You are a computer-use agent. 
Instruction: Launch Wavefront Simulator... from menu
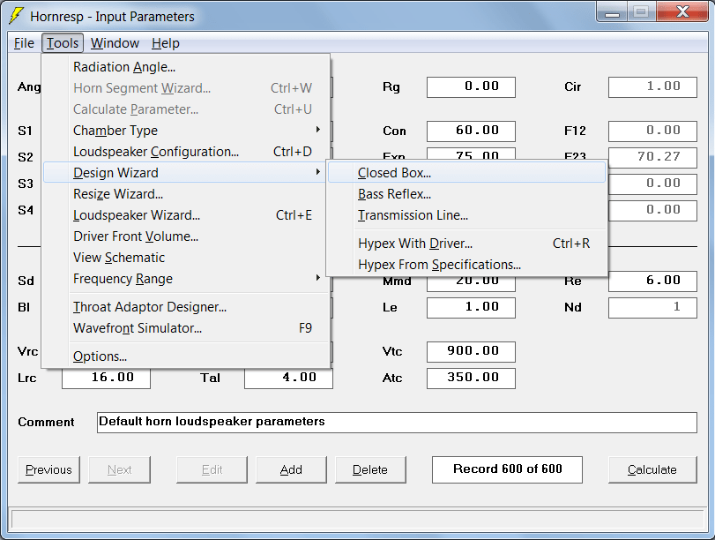[x=186, y=328]
